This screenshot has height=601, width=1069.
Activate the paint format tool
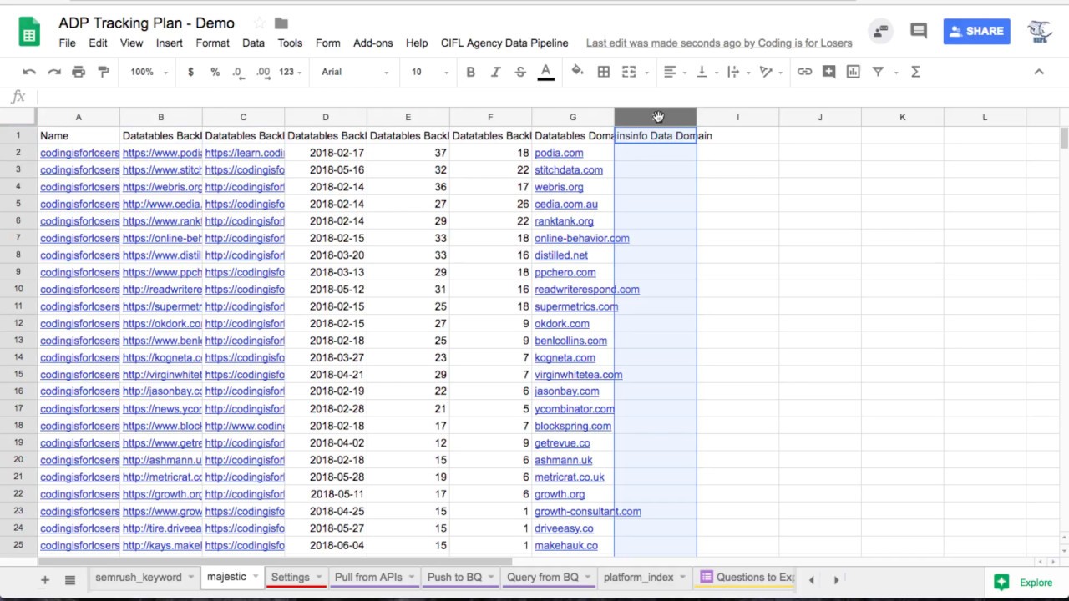pos(104,72)
